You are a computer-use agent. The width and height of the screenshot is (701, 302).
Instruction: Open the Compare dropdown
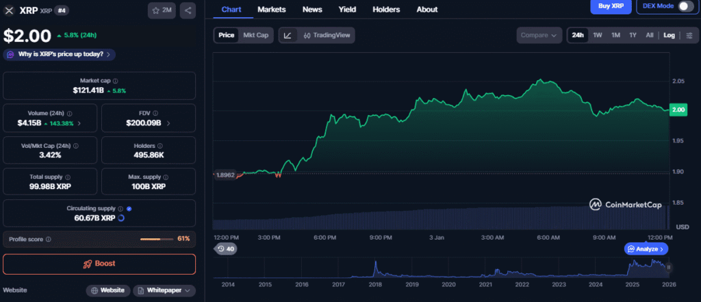(x=539, y=35)
